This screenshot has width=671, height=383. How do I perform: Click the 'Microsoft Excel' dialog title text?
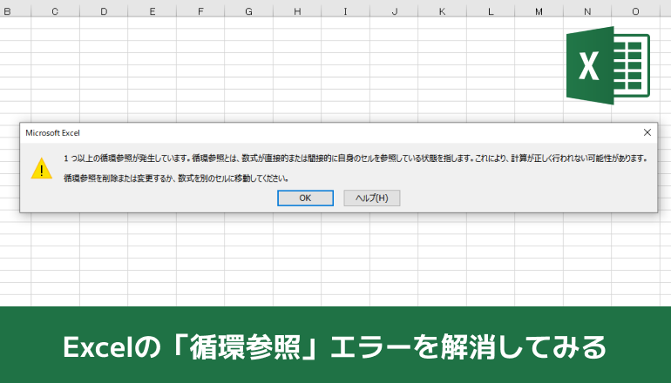(52, 133)
